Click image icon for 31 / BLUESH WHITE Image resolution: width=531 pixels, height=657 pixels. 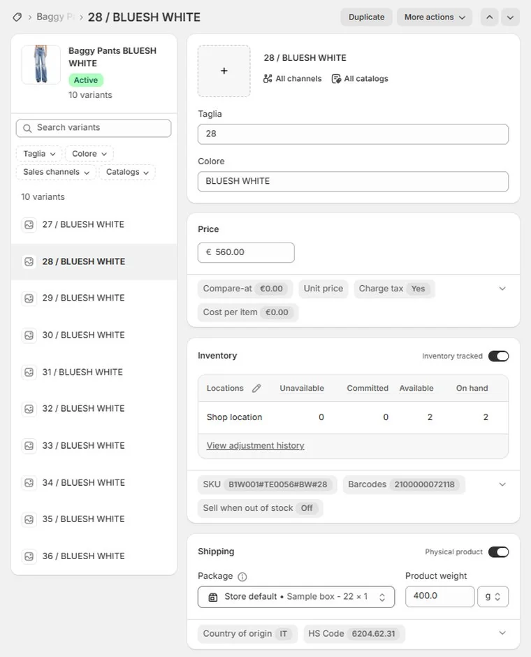pos(29,372)
